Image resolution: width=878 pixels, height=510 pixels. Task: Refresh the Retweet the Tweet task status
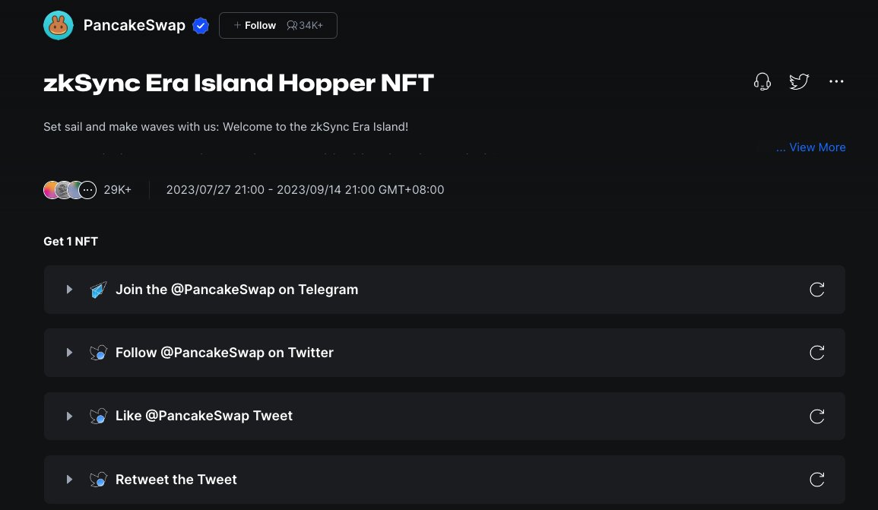click(817, 480)
